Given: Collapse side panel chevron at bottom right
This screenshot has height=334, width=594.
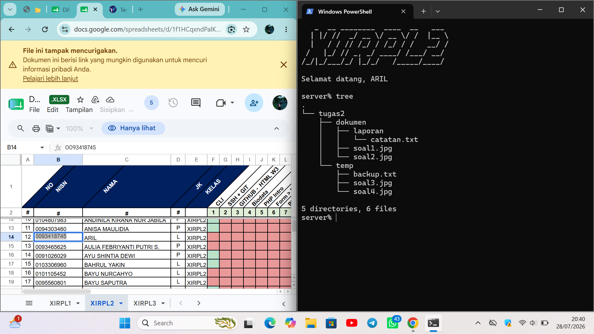Looking at the screenshot, I should tap(284, 304).
